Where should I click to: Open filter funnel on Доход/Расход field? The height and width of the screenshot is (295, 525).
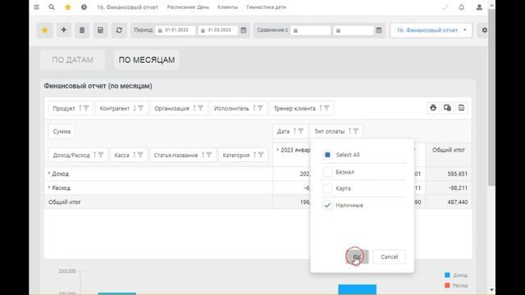101,155
